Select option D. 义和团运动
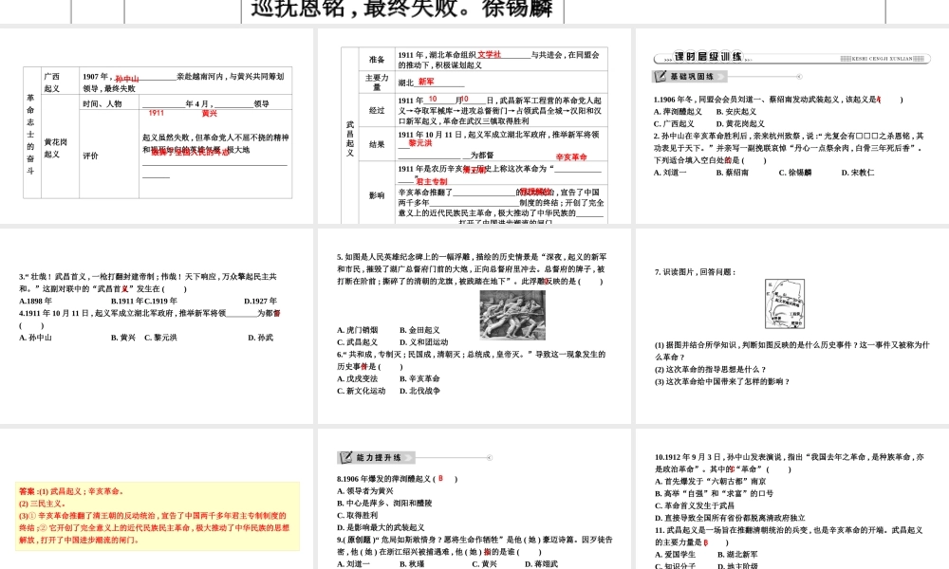 pyautogui.click(x=423, y=341)
